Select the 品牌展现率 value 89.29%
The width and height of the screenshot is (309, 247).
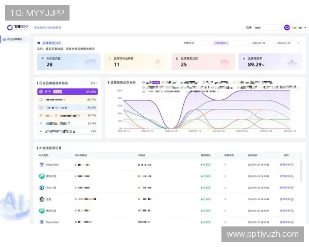[x=256, y=65]
